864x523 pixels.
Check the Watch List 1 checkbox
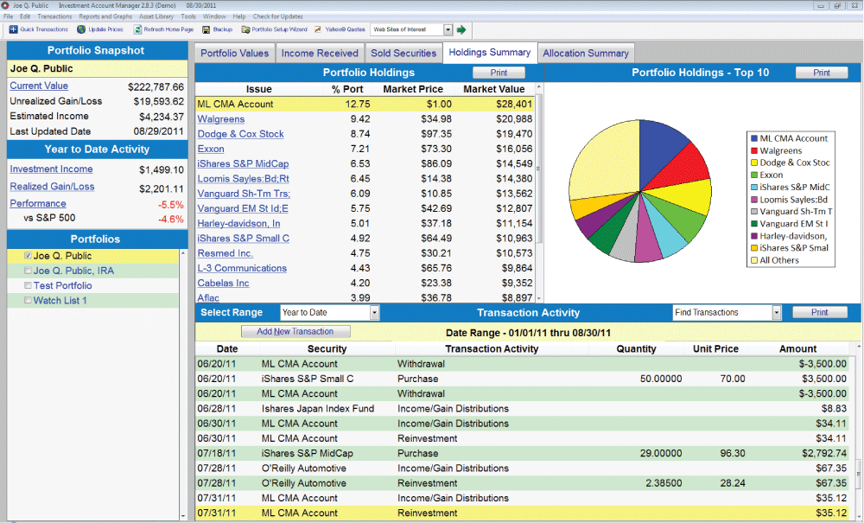click(28, 300)
